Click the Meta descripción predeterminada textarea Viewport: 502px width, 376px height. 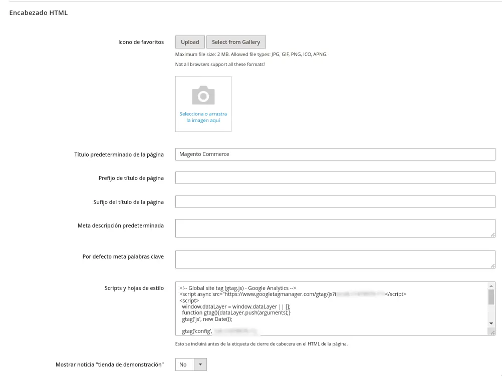[x=335, y=228]
